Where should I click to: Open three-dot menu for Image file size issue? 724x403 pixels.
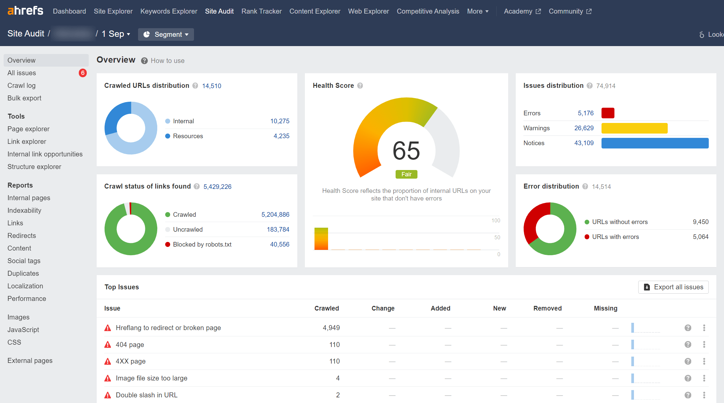pos(704,378)
